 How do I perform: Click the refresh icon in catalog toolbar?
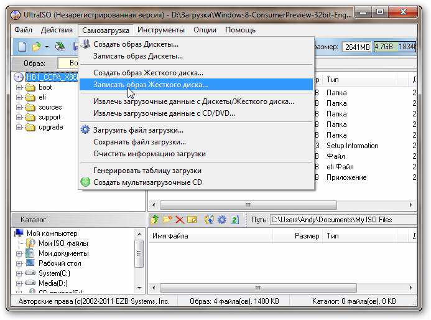234,220
